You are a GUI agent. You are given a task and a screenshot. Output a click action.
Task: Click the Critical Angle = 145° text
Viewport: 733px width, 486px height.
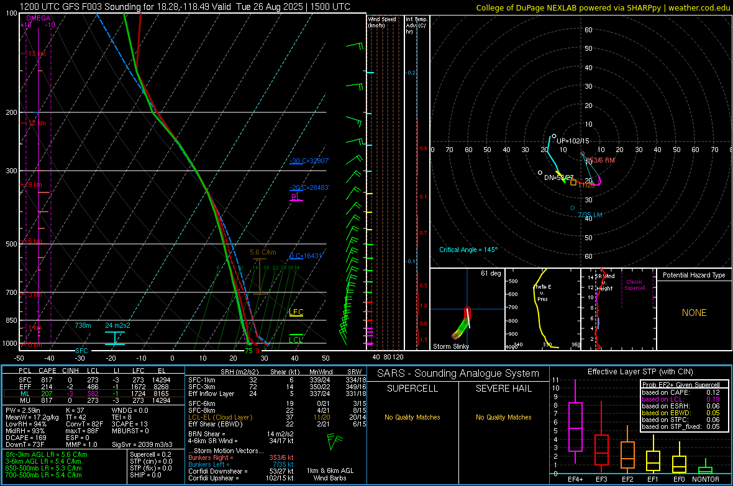pos(468,250)
